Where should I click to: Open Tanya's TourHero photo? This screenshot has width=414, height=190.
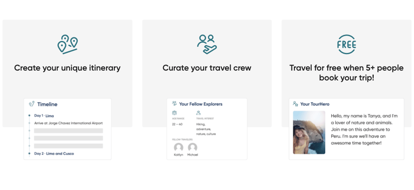(309, 132)
